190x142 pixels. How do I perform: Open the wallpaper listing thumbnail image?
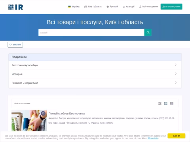tap(29, 120)
